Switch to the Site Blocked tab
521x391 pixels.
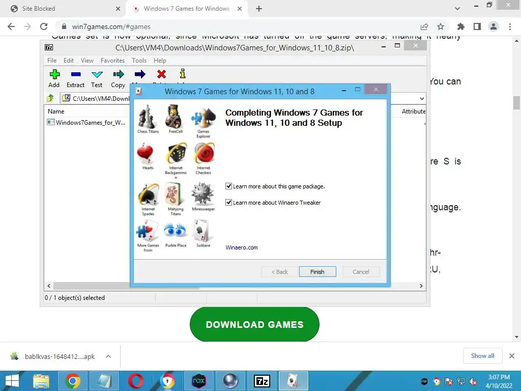pyautogui.click(x=63, y=9)
